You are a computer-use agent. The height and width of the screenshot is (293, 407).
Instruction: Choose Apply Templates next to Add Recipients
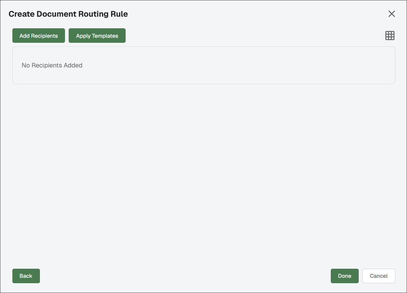click(x=97, y=36)
